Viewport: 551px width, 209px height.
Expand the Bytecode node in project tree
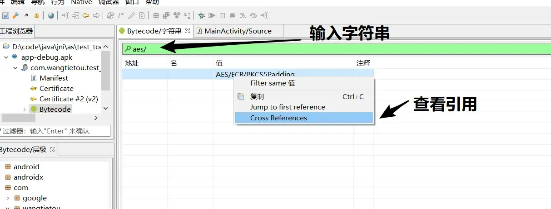pos(25,109)
